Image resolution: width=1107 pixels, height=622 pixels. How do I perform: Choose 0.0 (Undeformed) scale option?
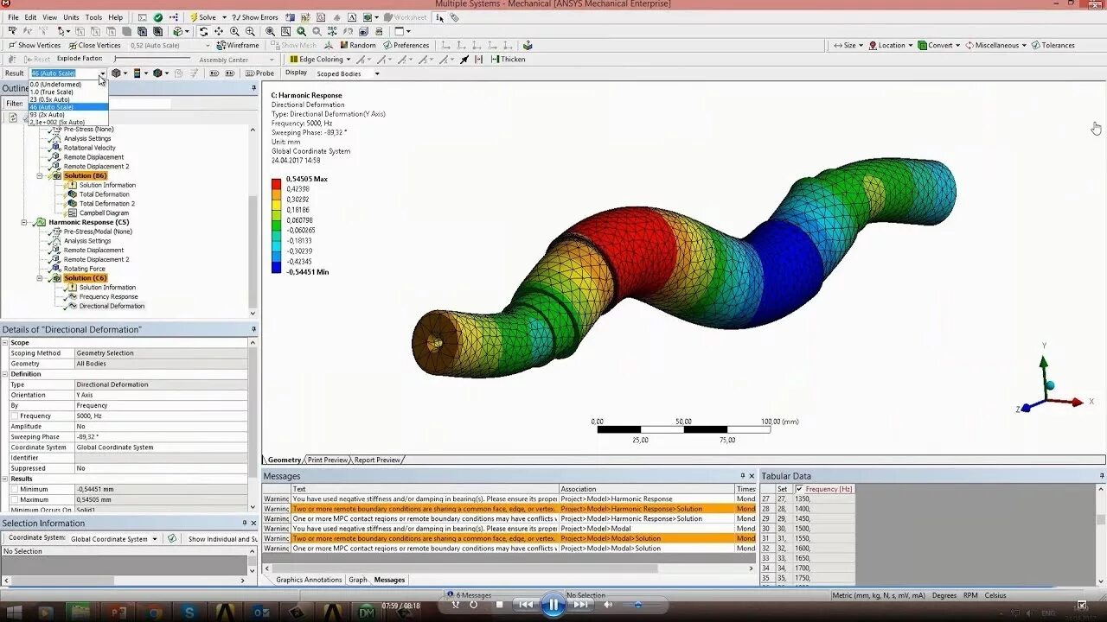(x=68, y=84)
